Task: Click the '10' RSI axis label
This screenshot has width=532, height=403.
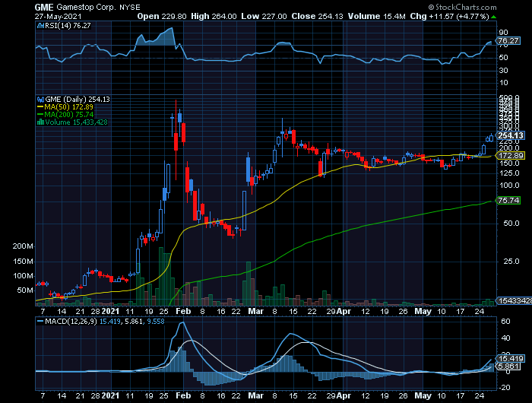Action: pyautogui.click(x=503, y=83)
